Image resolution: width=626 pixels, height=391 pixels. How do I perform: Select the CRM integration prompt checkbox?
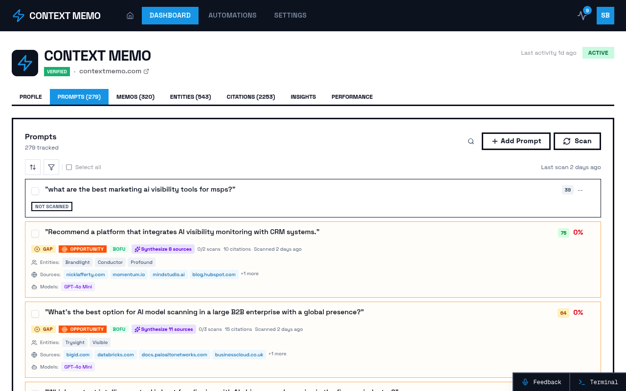35,234
